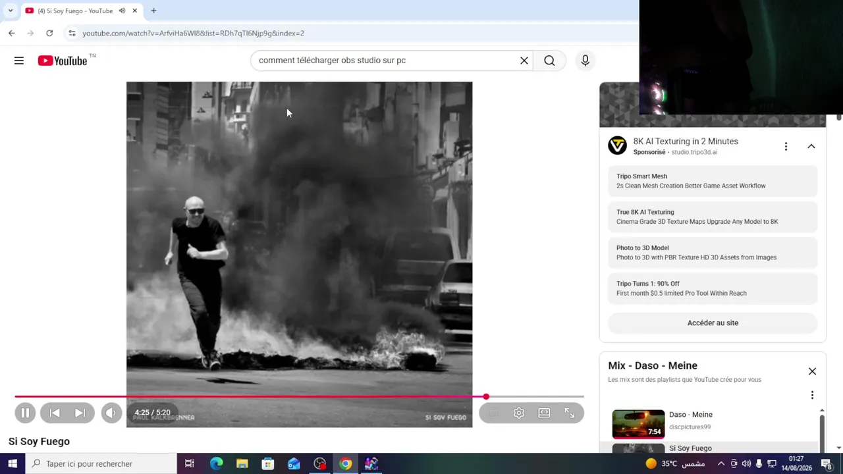Click the Mix - Daso - Meine heading

(x=653, y=366)
